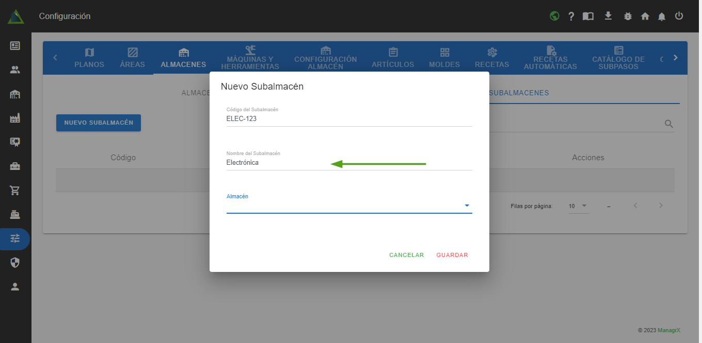Select the configuration sliders sidebar icon
702x343 pixels.
click(15, 238)
